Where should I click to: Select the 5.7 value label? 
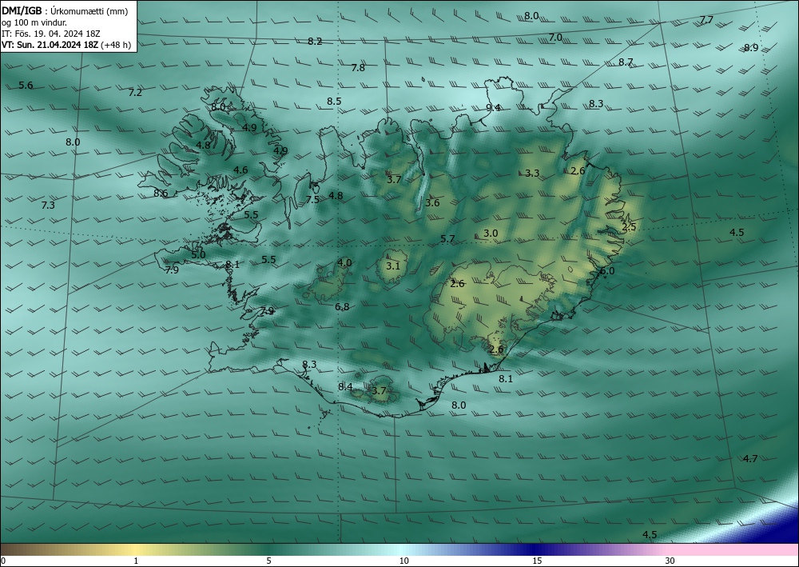point(447,238)
